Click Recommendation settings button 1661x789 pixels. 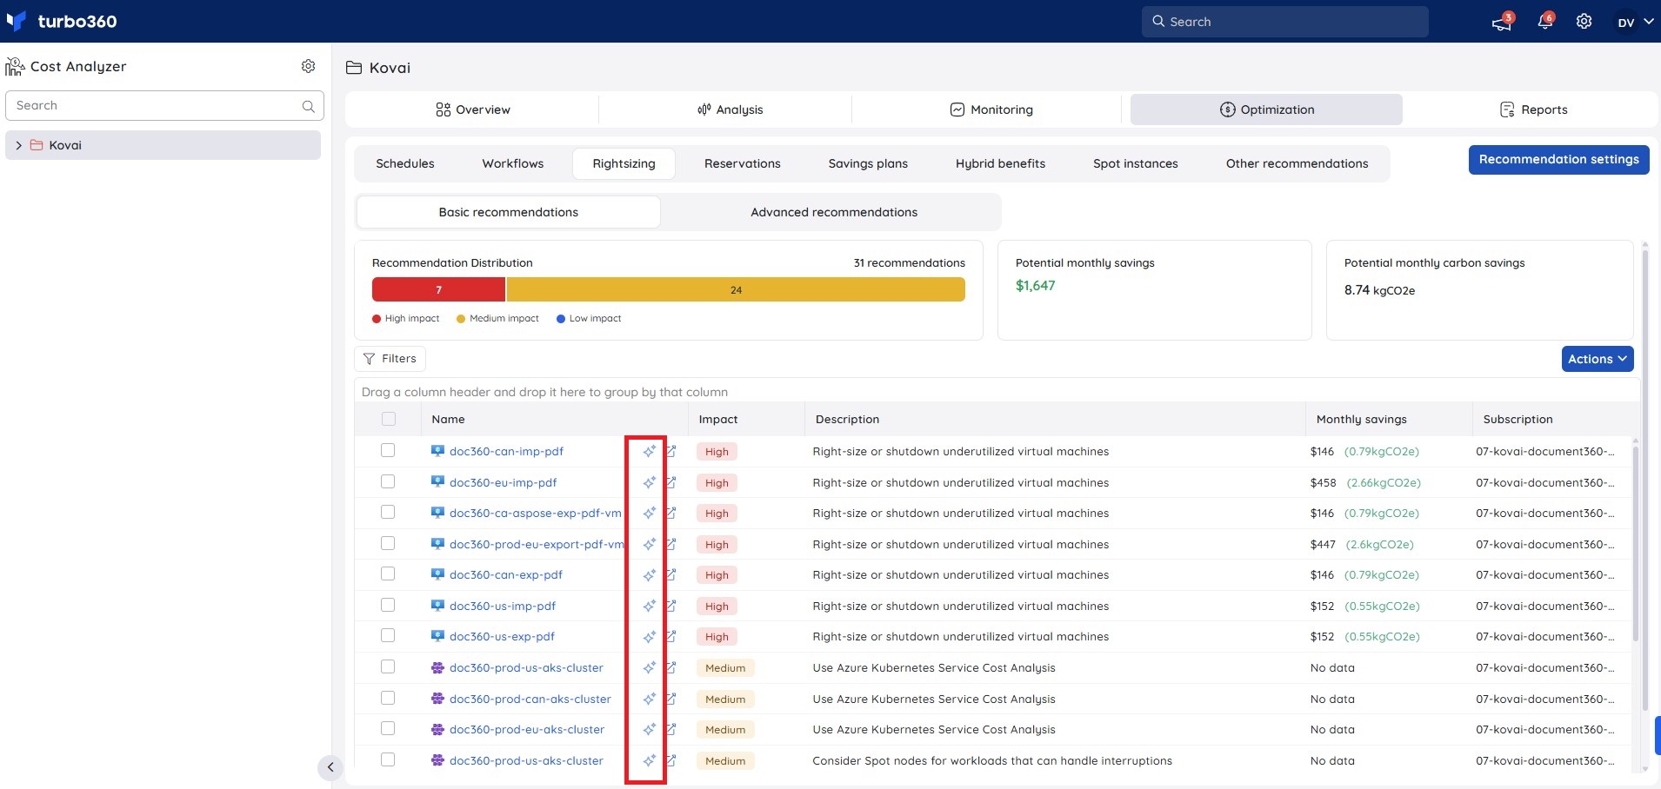[x=1559, y=160]
